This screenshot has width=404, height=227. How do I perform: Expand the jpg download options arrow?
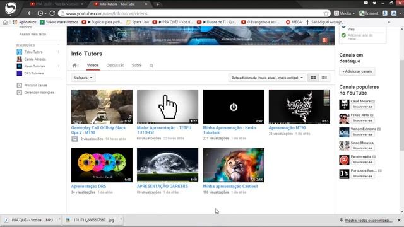point(121,219)
